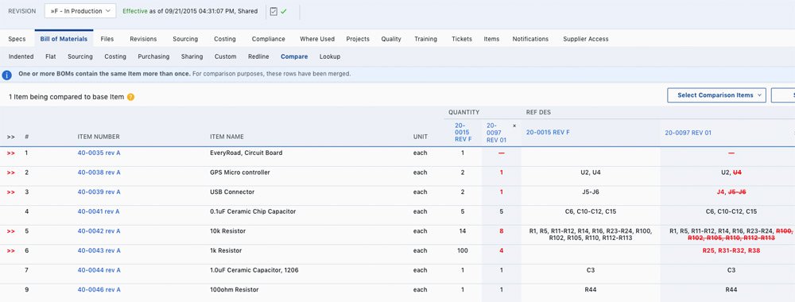
Task: Open item link 40-0042 rev A
Action: [99, 231]
